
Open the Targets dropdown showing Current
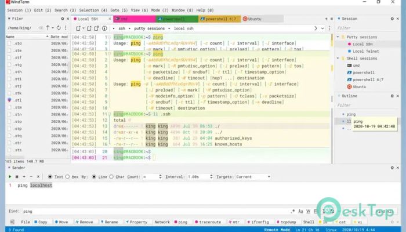point(253,177)
